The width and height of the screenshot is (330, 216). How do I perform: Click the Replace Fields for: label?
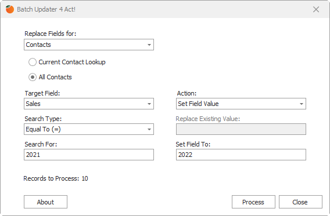pos(51,34)
